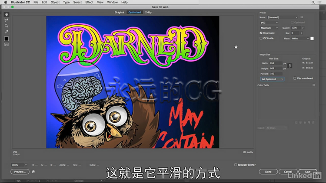Toggle slices visibility icon
Image resolution: width=326 pixels, height=183 pixels.
pos(7,45)
